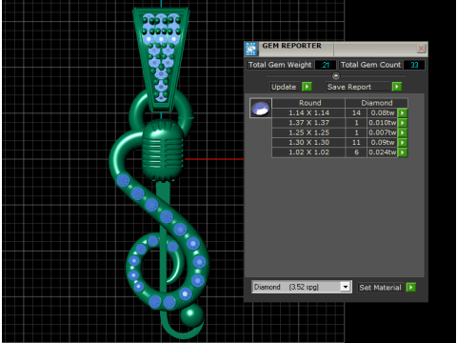The width and height of the screenshot is (457, 343).
Task: Select the 1.37 X 1.37 size cell
Action: 308,123
